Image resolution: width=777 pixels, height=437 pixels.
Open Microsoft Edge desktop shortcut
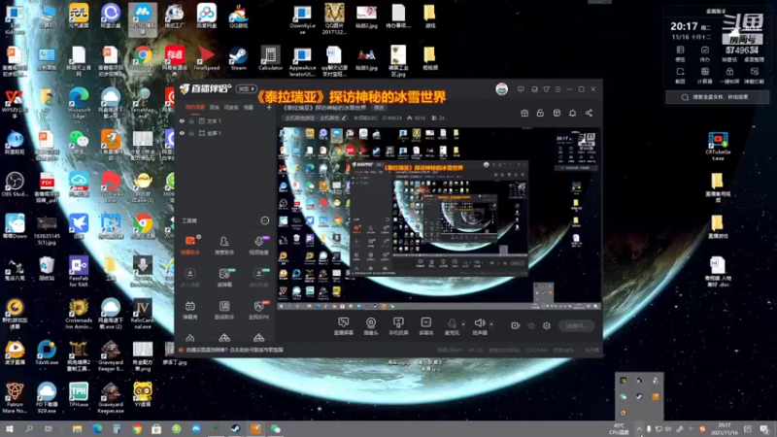(x=79, y=103)
